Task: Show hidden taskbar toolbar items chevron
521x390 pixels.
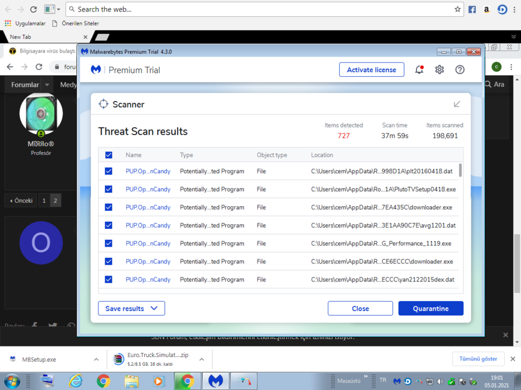Action: (366, 376)
